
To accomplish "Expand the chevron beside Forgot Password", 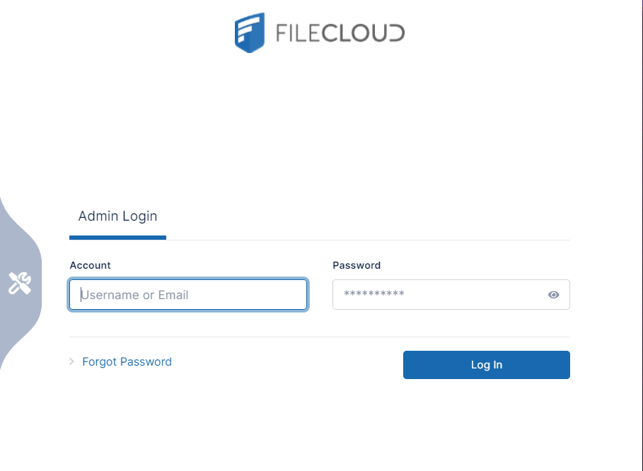I will (x=71, y=361).
